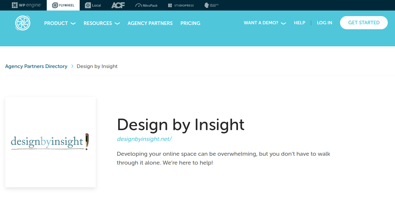Screen dimensions: 395x207
Task: Expand the Resources menu
Action: tap(102, 23)
